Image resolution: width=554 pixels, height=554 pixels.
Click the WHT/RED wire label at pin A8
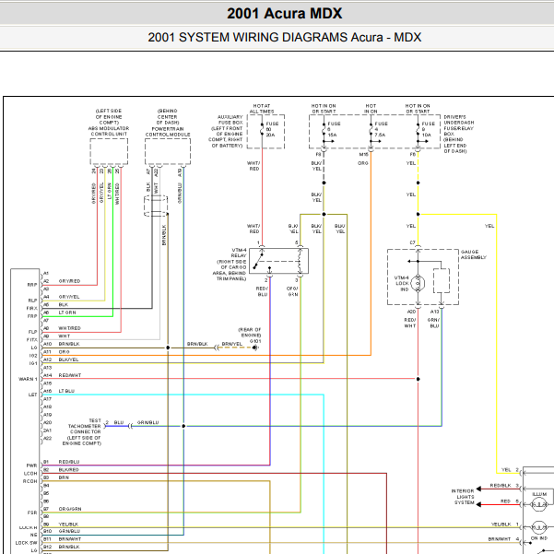pos(70,328)
